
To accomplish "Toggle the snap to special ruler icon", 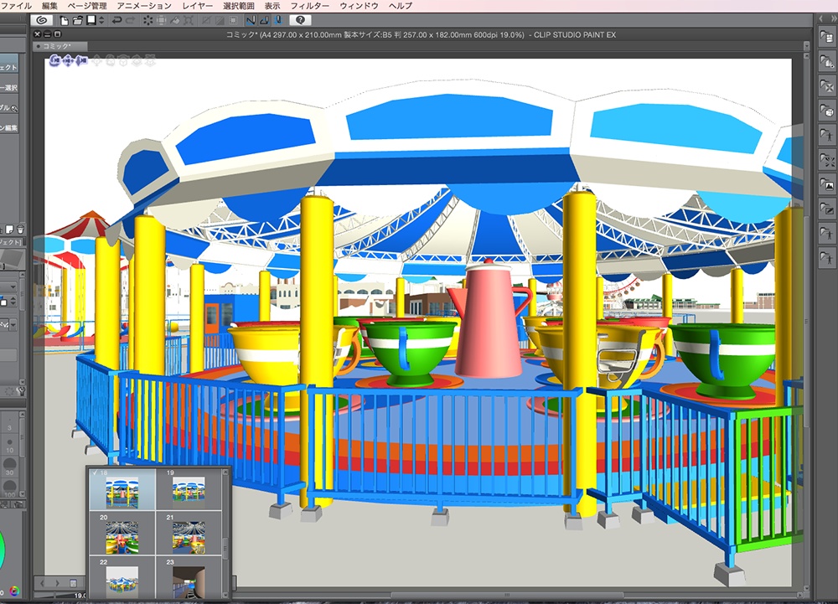I will [264, 19].
